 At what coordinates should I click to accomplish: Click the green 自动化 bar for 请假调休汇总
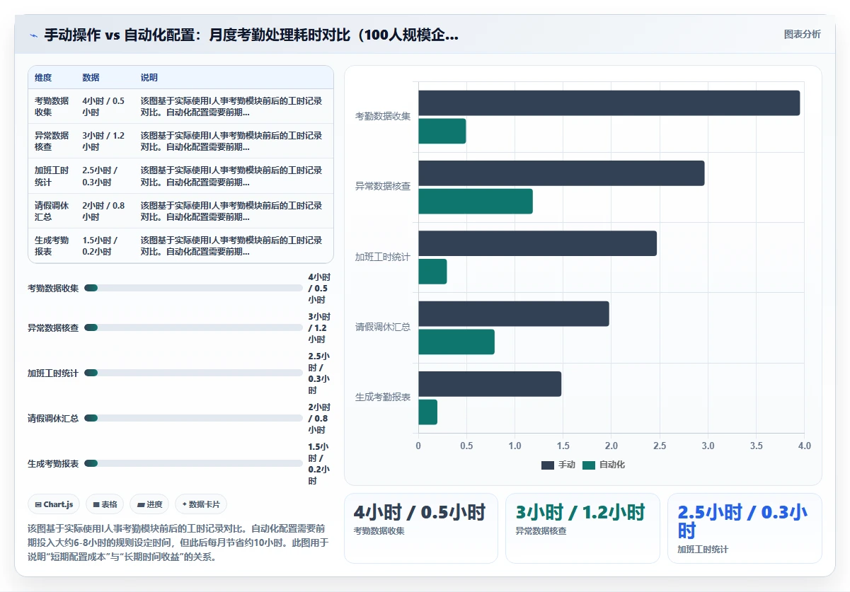tap(456, 342)
